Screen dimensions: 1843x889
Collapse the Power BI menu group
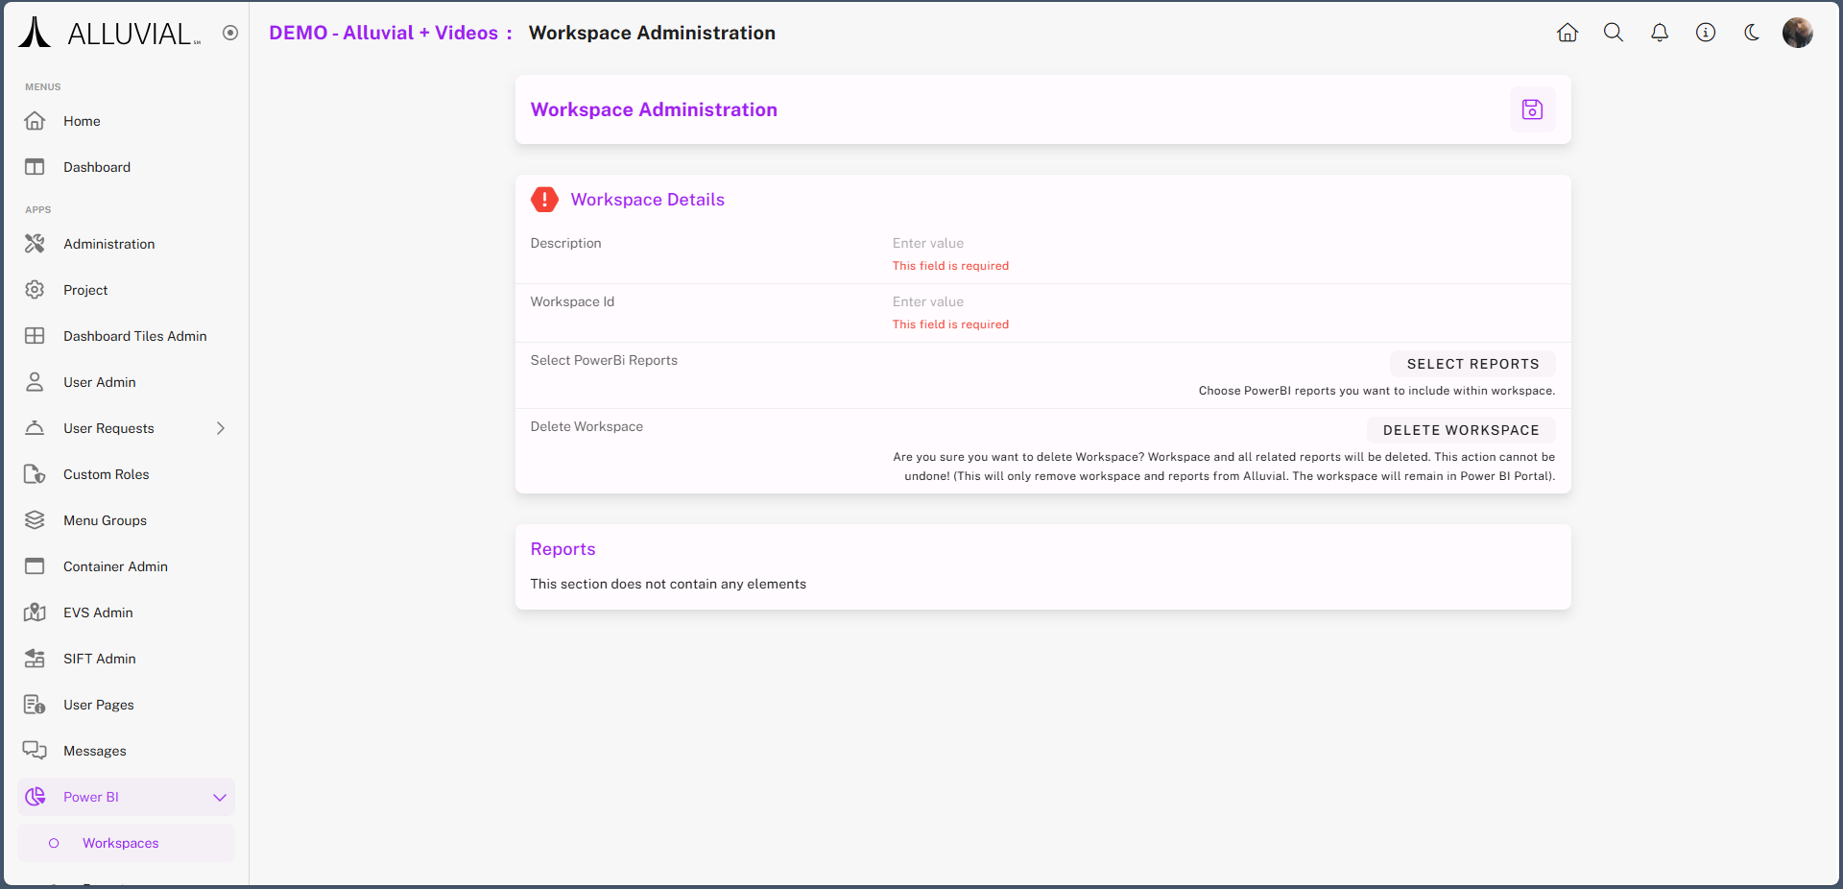click(219, 797)
